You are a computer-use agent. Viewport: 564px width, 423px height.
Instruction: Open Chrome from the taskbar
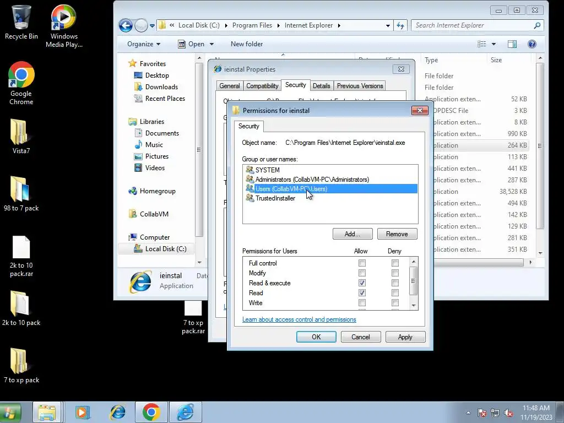(x=151, y=412)
